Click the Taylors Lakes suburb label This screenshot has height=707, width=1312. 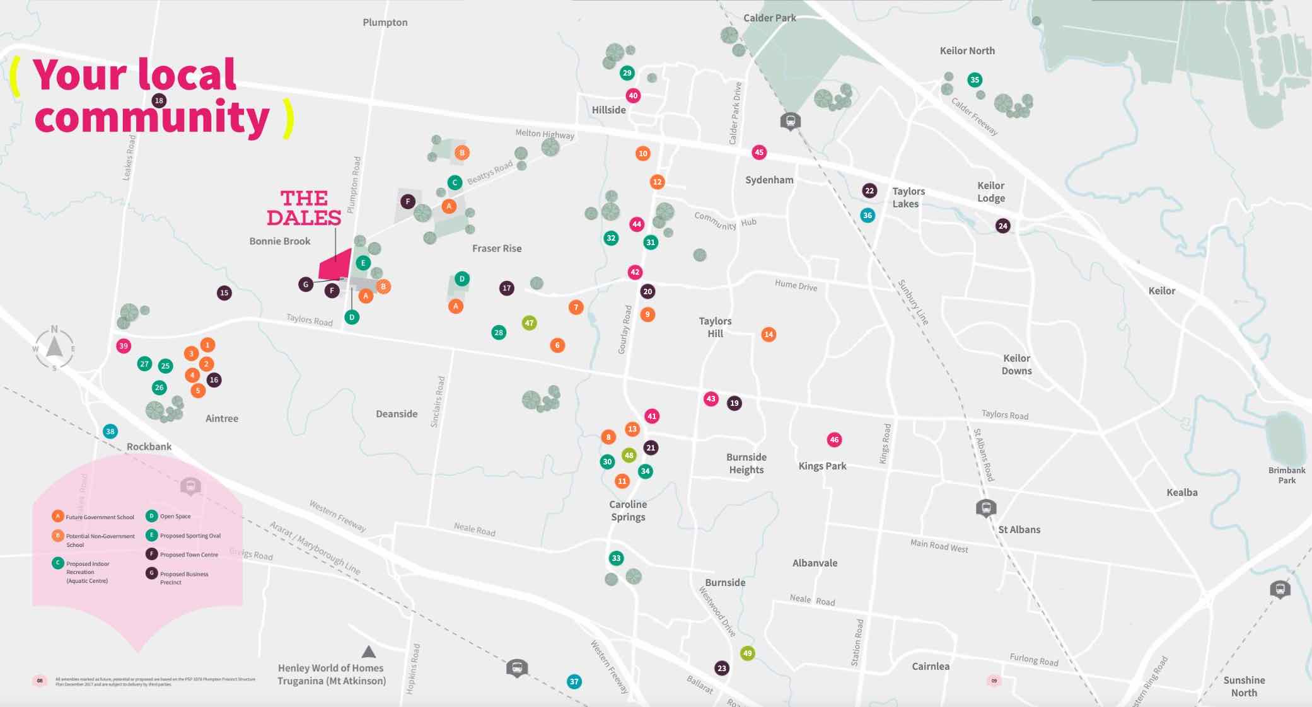908,197
